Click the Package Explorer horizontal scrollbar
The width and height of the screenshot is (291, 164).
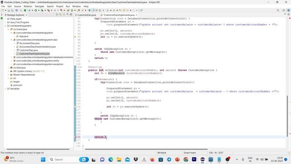pos(38,149)
